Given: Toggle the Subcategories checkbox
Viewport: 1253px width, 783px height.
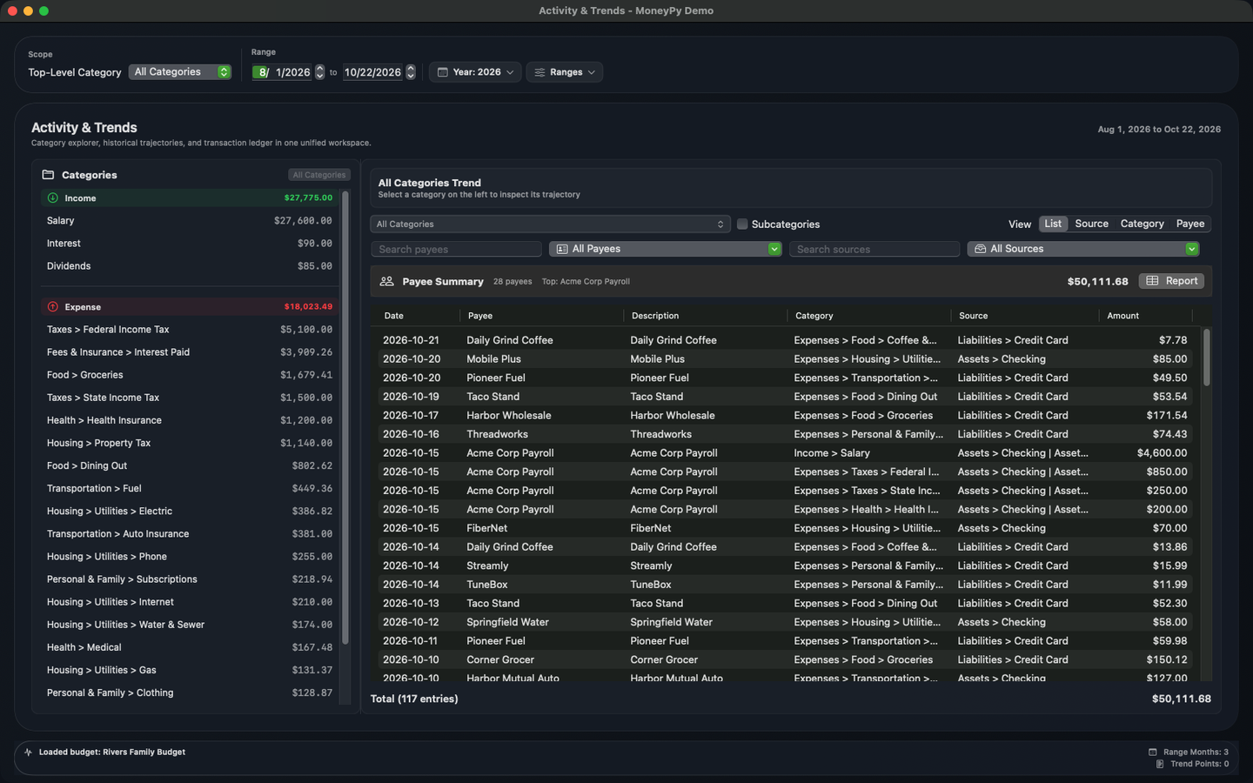Looking at the screenshot, I should (x=742, y=224).
